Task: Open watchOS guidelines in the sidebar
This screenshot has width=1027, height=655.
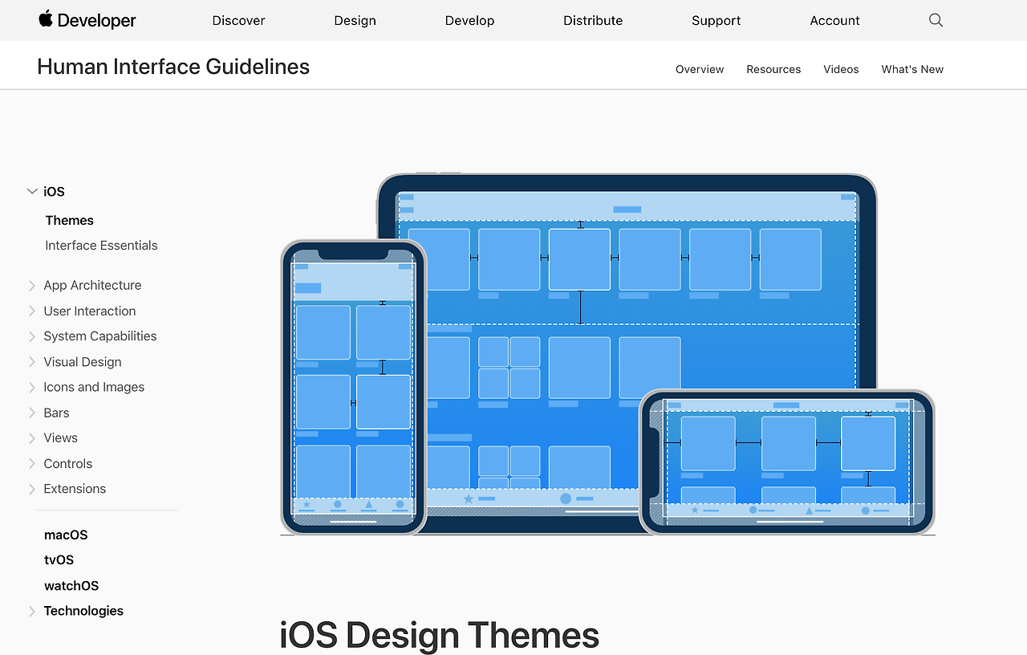Action: pyautogui.click(x=71, y=586)
